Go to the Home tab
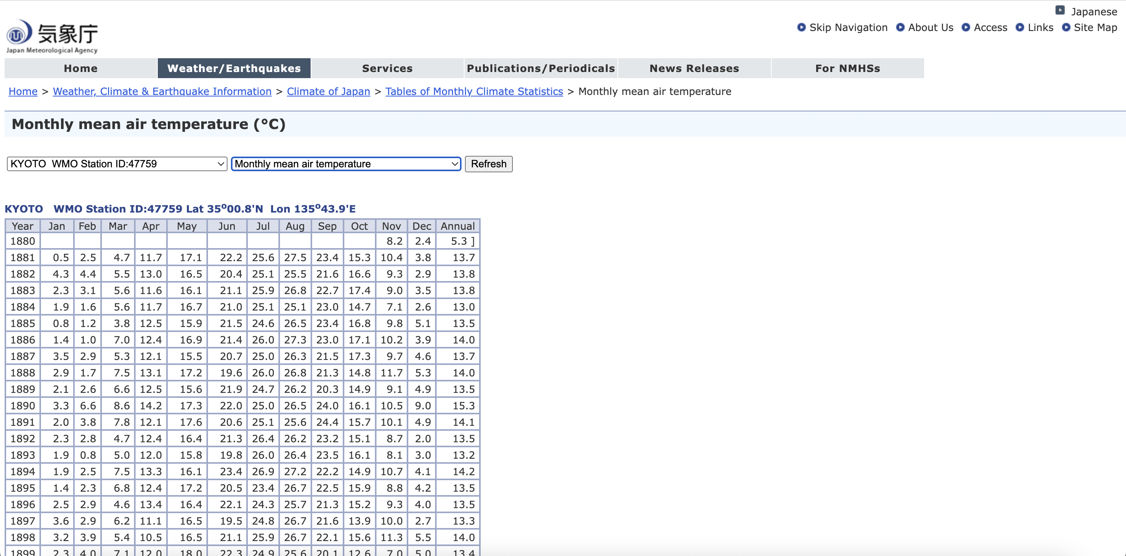Image resolution: width=1126 pixels, height=556 pixels. coord(81,68)
